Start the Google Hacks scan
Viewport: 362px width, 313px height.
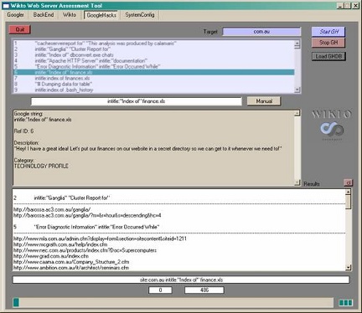(328, 32)
